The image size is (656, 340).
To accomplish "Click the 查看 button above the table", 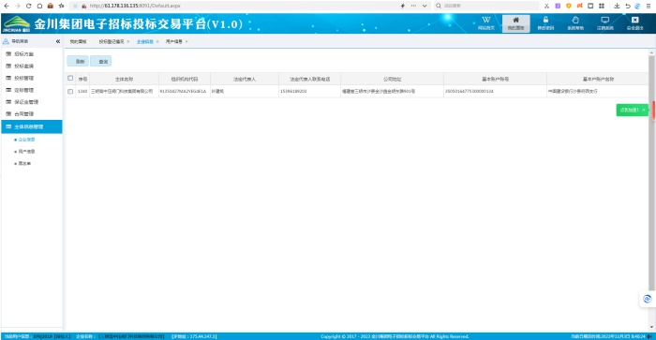I will 101,61.
